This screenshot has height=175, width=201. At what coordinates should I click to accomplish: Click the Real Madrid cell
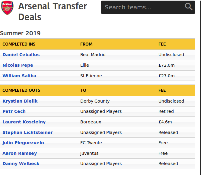click(93, 55)
